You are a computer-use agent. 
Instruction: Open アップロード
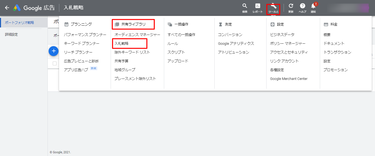tap(178, 61)
